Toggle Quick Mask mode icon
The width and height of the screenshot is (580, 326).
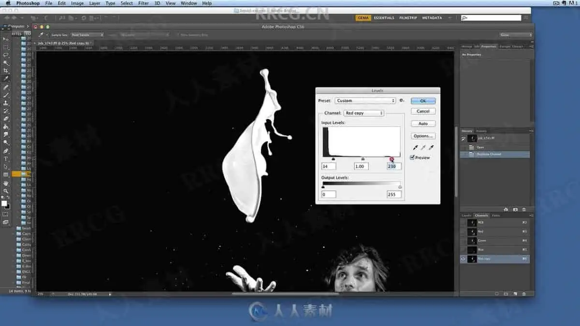(x=6, y=214)
